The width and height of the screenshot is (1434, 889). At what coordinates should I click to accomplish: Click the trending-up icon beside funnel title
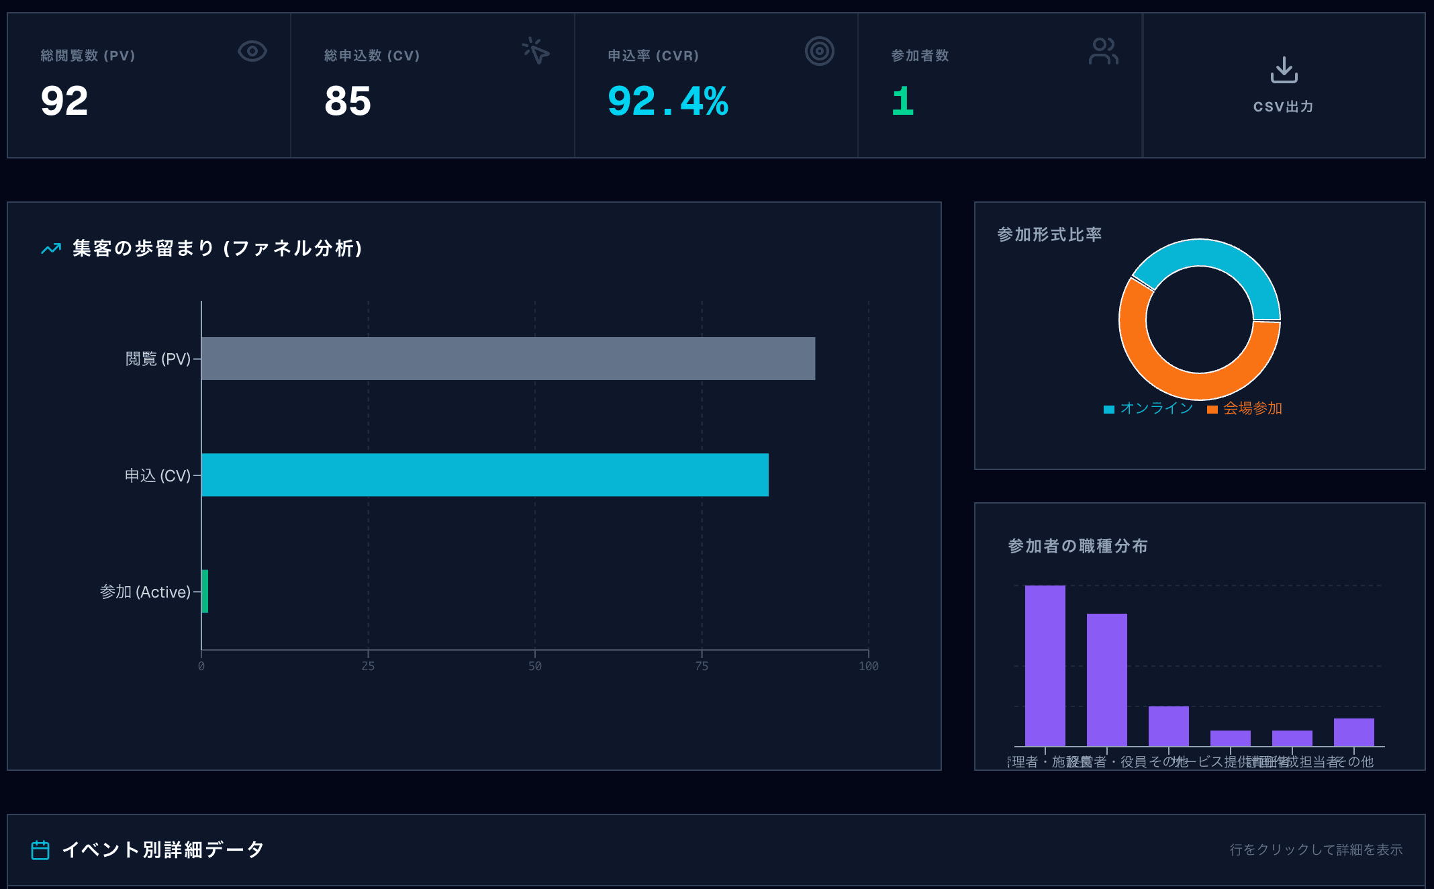pyautogui.click(x=51, y=249)
